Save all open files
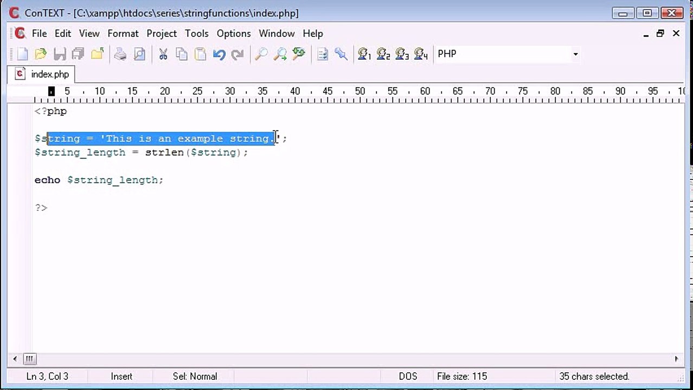The width and height of the screenshot is (693, 390). pos(78,54)
